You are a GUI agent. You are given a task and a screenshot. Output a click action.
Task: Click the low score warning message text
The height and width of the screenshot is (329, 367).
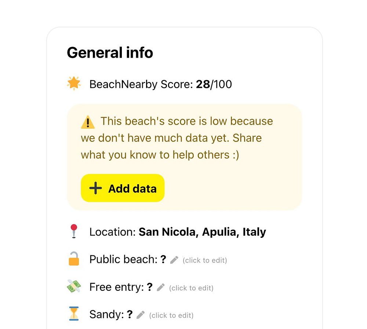tap(176, 138)
